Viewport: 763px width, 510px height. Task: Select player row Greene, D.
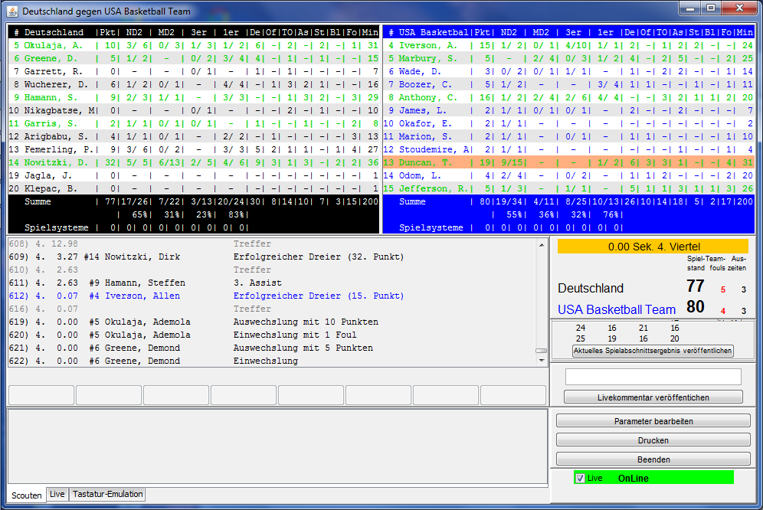tap(194, 58)
